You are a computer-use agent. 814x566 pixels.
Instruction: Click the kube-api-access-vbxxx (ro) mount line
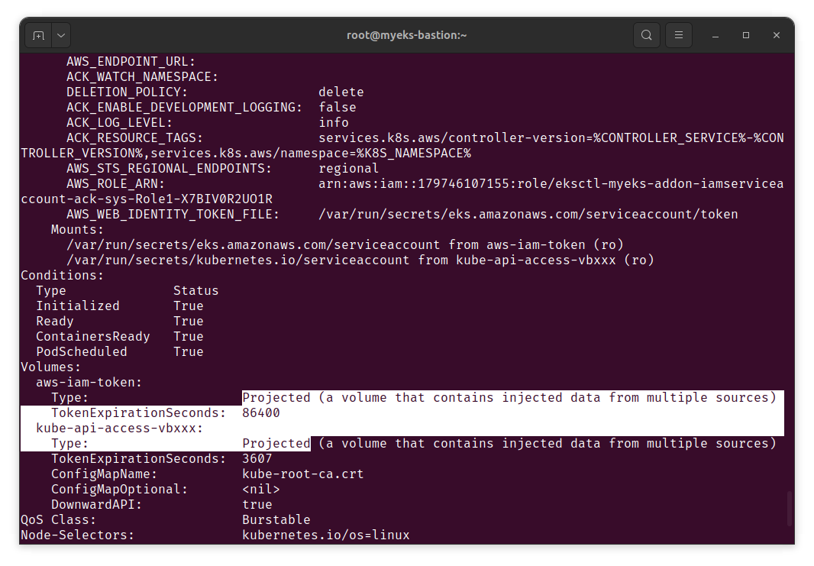(x=360, y=260)
